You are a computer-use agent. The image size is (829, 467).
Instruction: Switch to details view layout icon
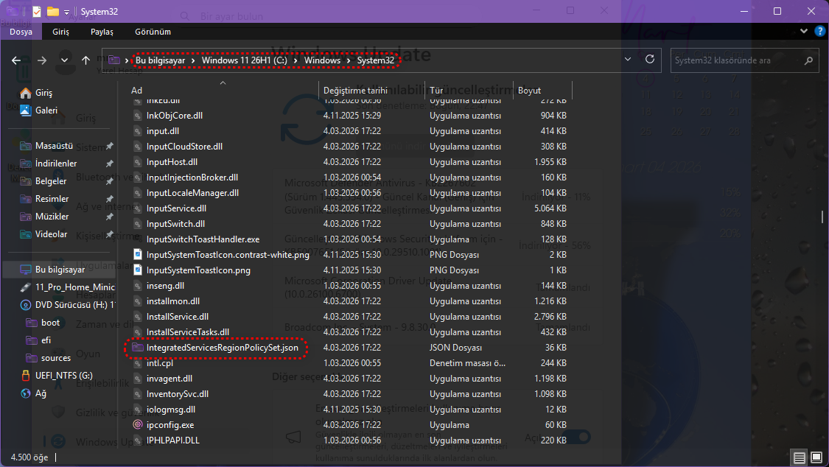[800, 457]
